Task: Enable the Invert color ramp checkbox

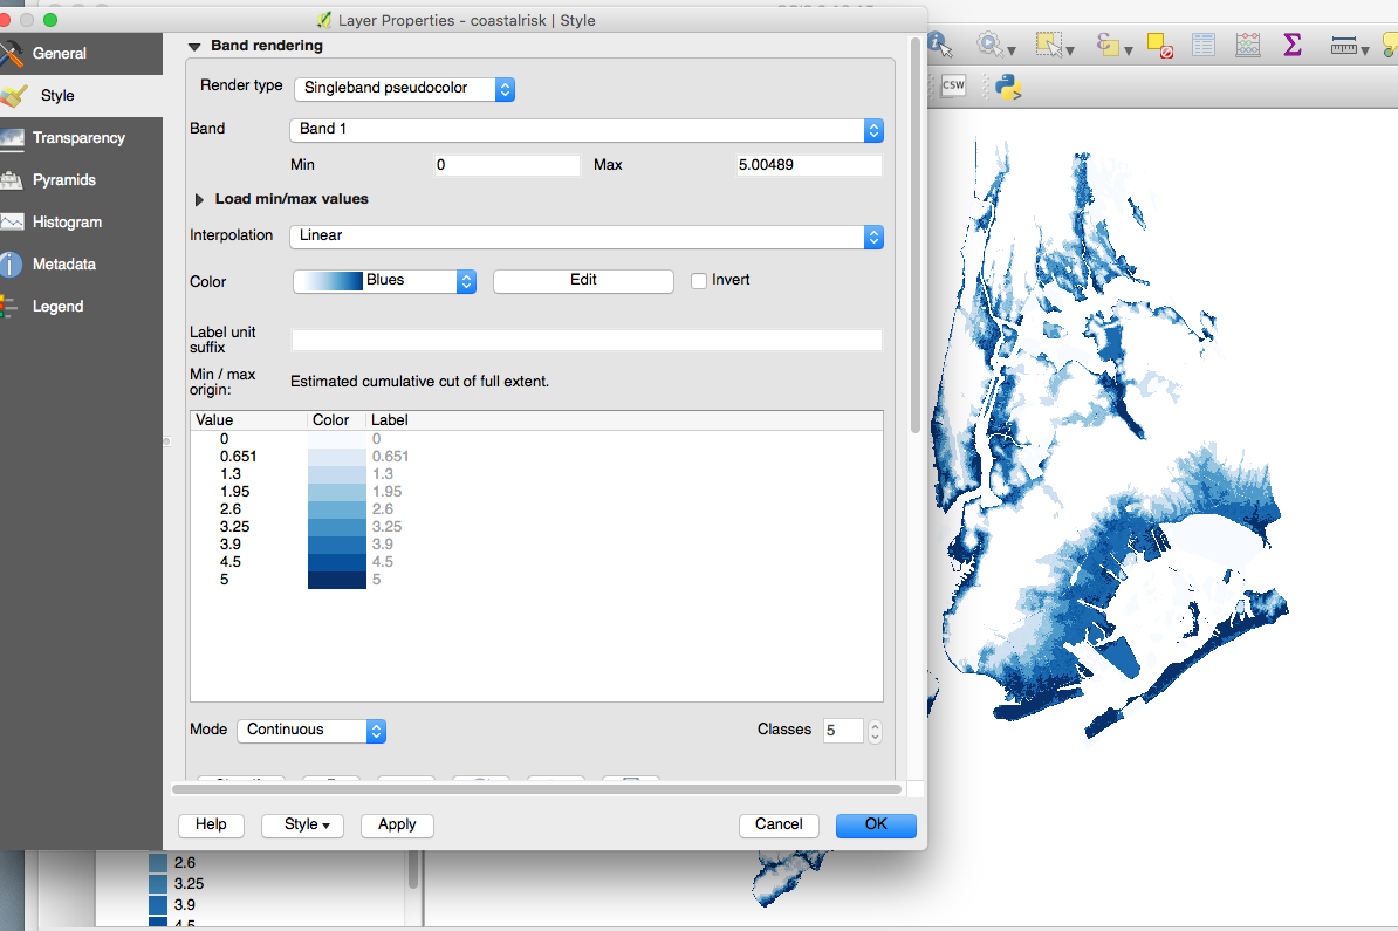Action: pos(698,280)
